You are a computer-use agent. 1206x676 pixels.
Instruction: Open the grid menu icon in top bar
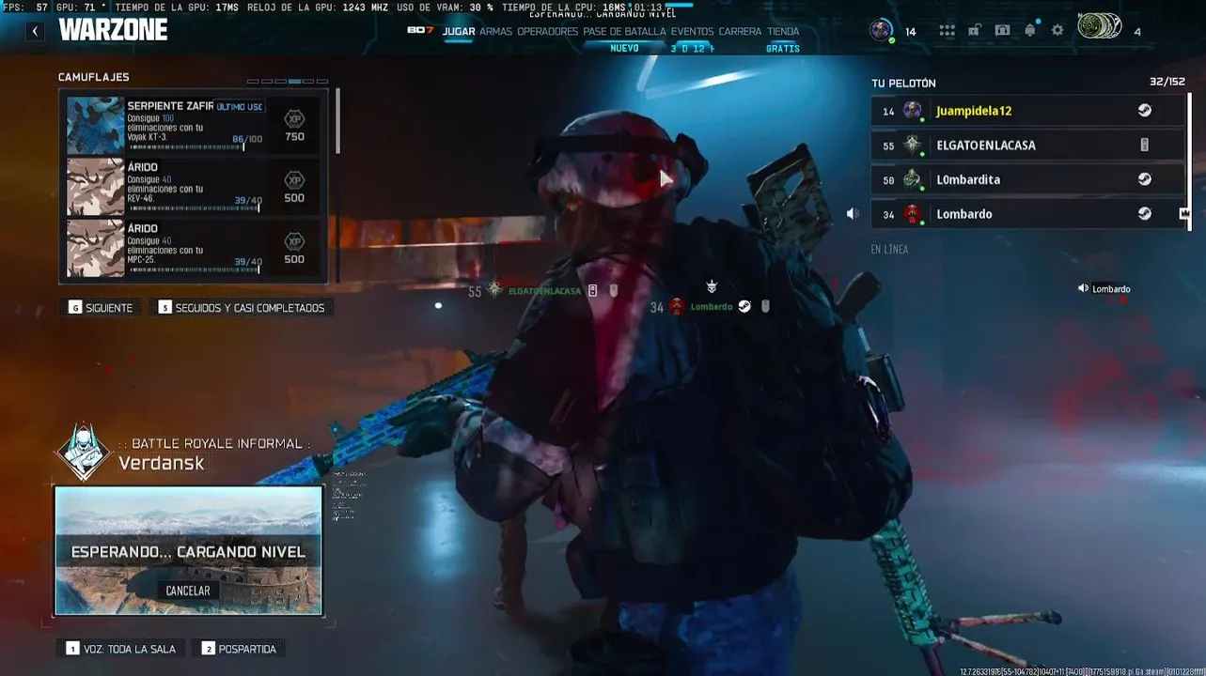[x=947, y=31]
